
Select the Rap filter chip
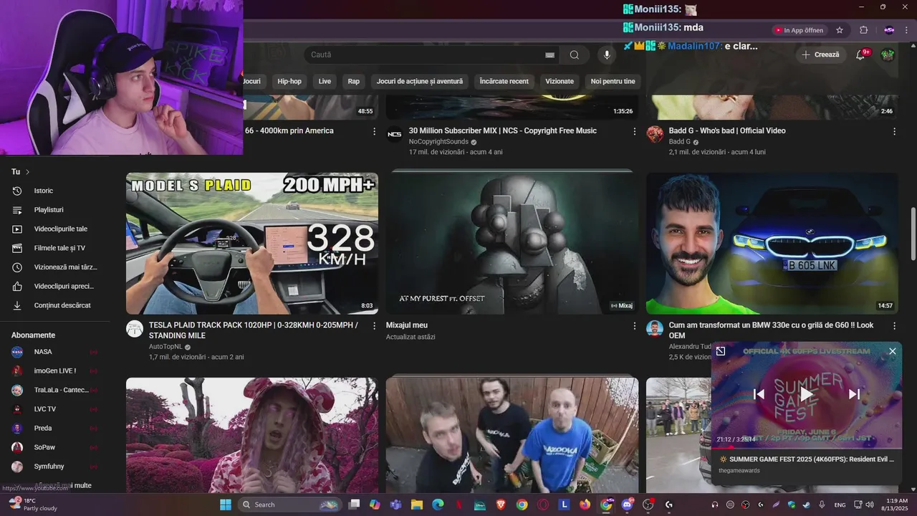coord(354,81)
